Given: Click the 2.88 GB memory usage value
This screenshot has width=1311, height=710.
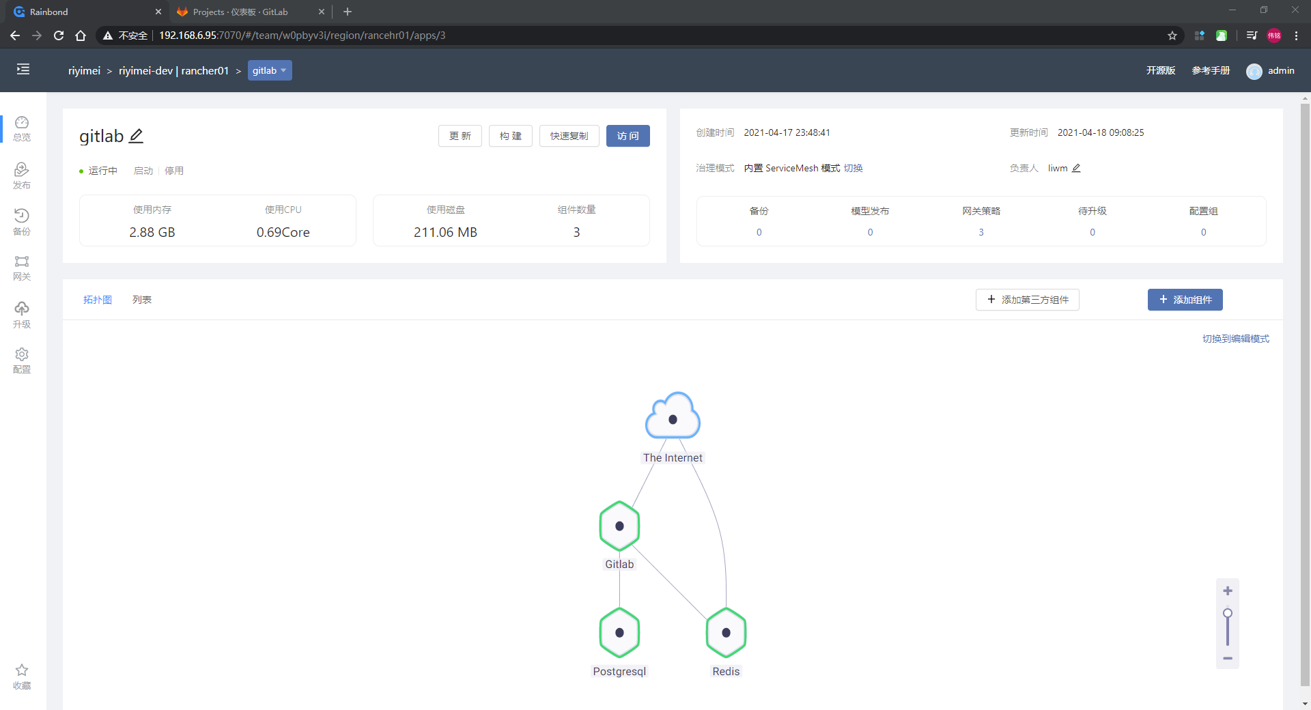Looking at the screenshot, I should pos(152,232).
